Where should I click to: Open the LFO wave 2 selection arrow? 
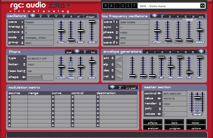pyautogui.click(x=117, y=43)
